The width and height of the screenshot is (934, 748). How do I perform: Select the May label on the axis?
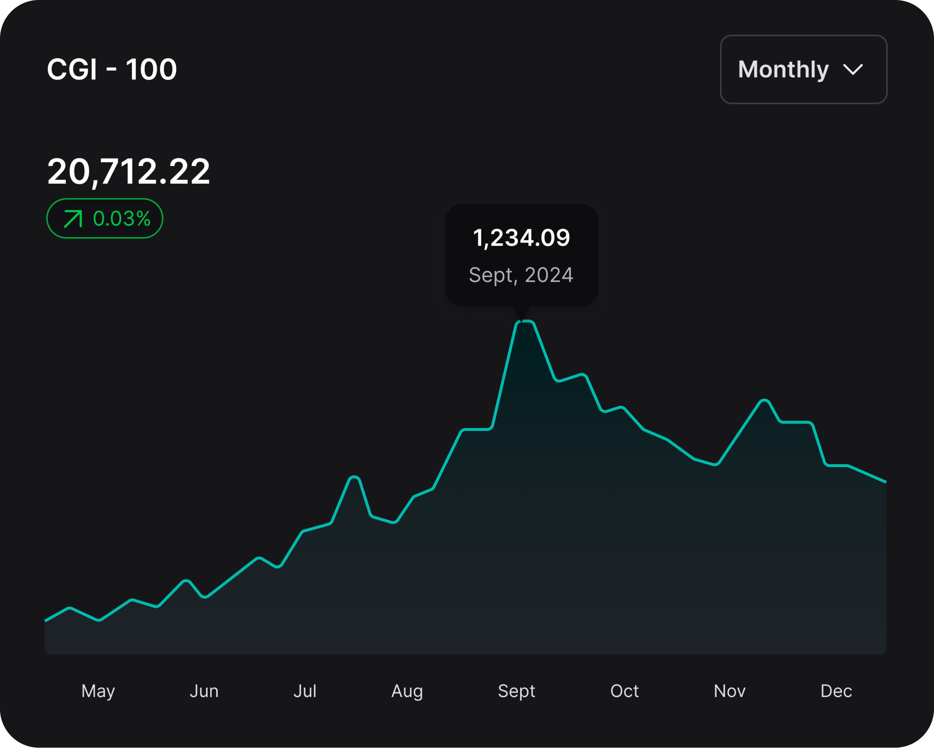[x=98, y=691]
